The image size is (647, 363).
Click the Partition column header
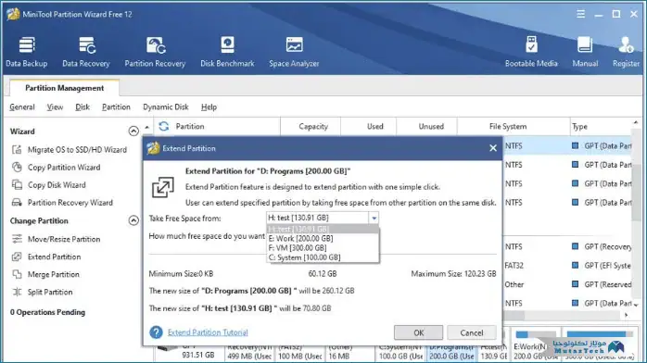pyautogui.click(x=217, y=127)
